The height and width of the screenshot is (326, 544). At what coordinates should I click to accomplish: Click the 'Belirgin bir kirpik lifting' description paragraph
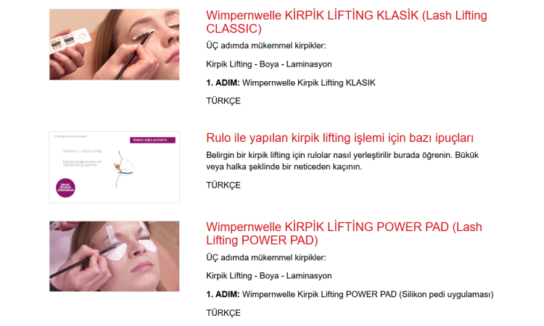342,161
